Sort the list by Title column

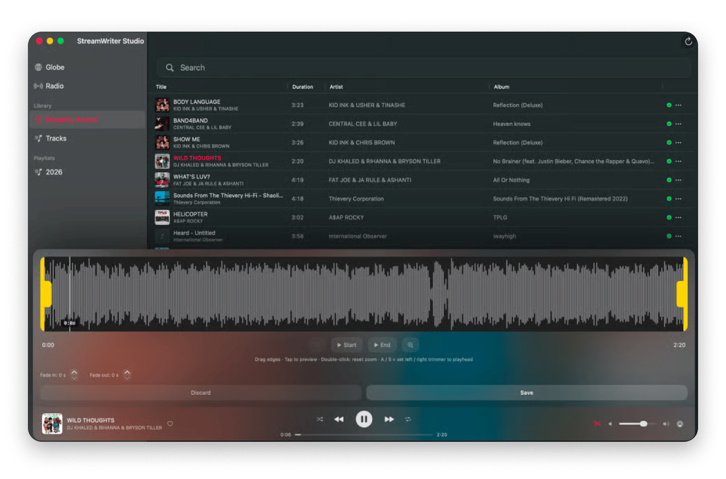tap(161, 87)
